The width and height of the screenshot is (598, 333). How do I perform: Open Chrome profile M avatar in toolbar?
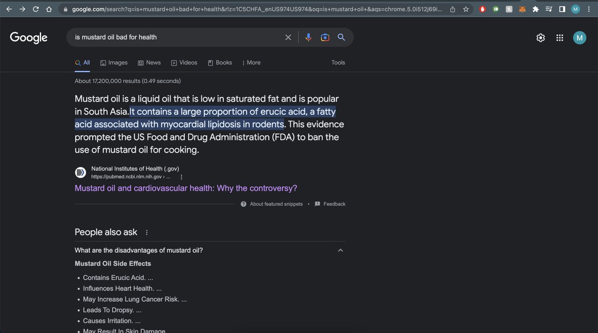click(576, 9)
